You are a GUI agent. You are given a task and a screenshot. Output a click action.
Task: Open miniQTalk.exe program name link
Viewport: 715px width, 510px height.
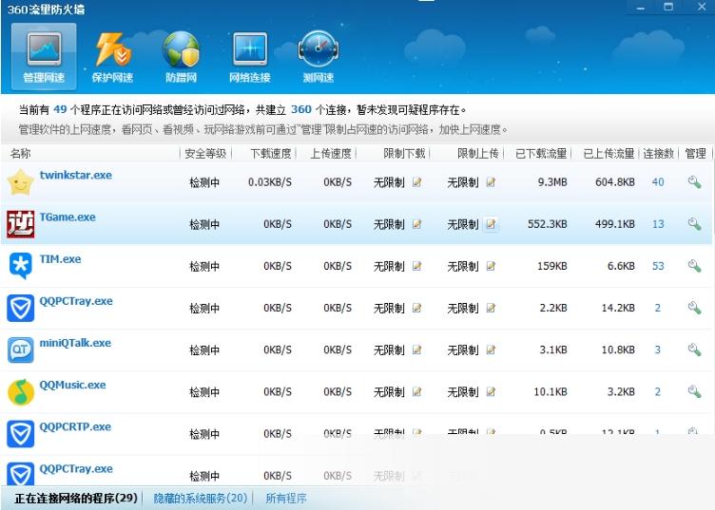coord(75,343)
